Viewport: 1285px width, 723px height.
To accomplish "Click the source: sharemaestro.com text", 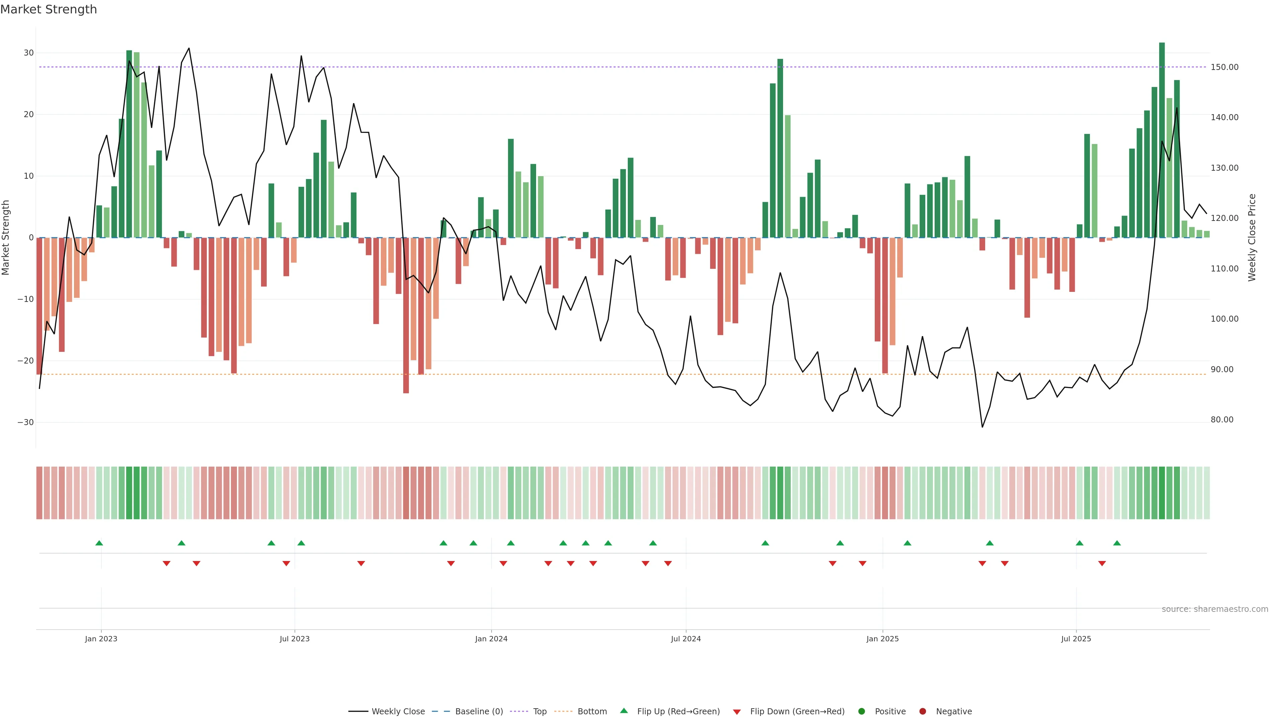I will pos(1215,609).
